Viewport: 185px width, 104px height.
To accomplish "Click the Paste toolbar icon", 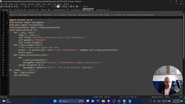I will (26, 6).
